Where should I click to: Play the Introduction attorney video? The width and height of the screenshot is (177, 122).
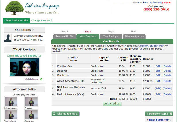pos(11,102)
